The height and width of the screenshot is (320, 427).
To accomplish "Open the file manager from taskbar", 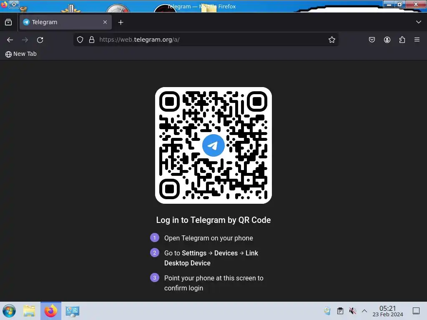I will pos(30,311).
